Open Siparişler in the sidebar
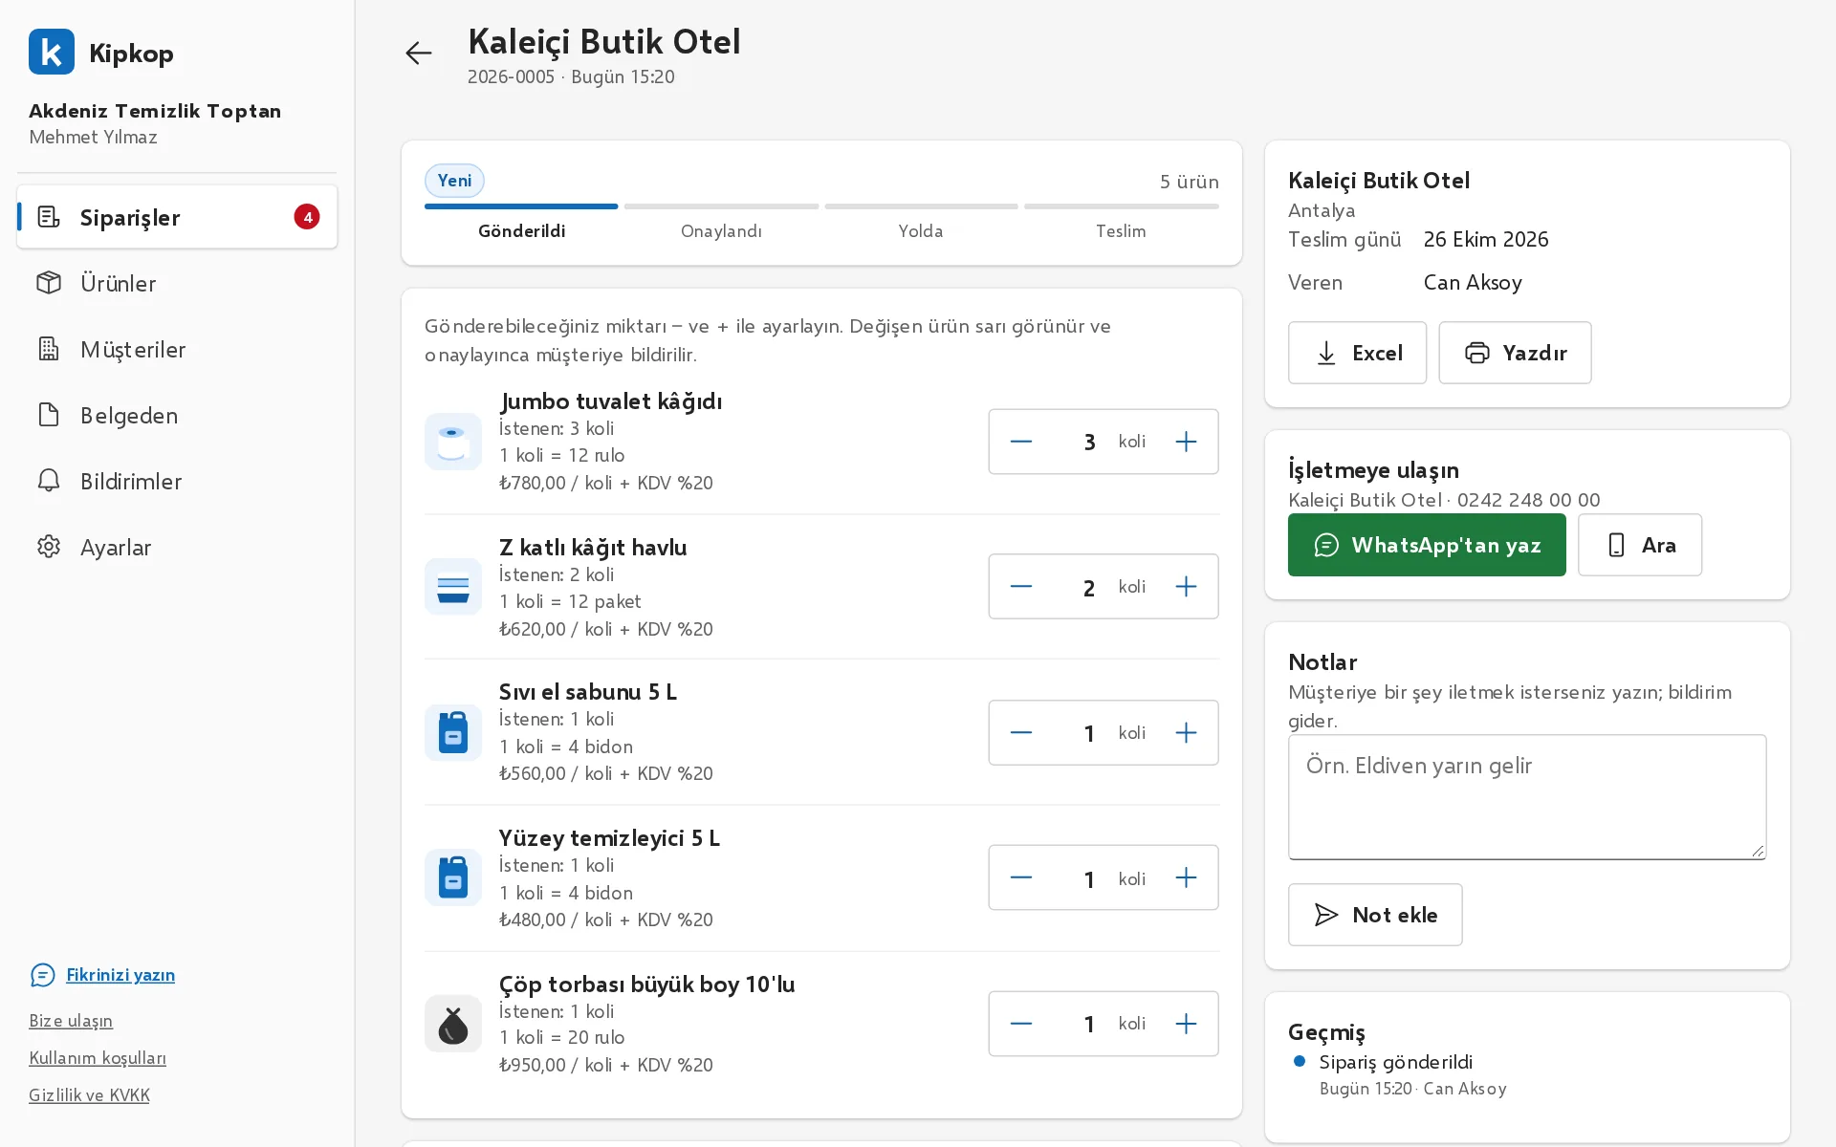1836x1147 pixels. [x=177, y=217]
